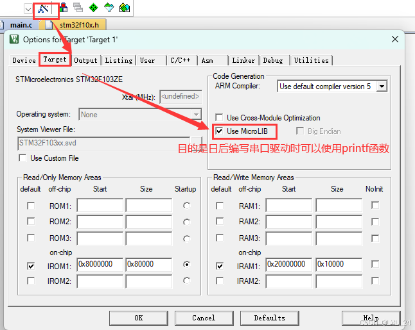Check the RAM2 default checkbox
The height and width of the screenshot is (330, 415).
pos(220,221)
